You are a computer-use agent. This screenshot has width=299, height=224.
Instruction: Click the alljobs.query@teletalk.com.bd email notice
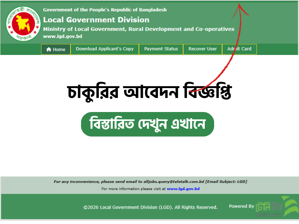pos(150,182)
